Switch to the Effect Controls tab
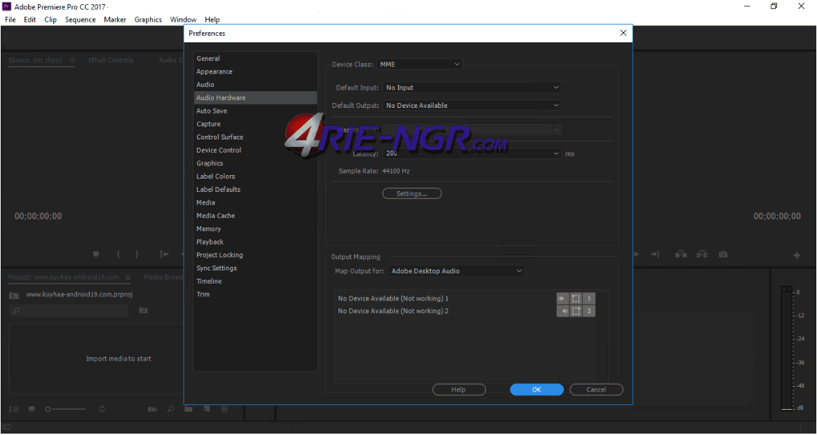 111,60
